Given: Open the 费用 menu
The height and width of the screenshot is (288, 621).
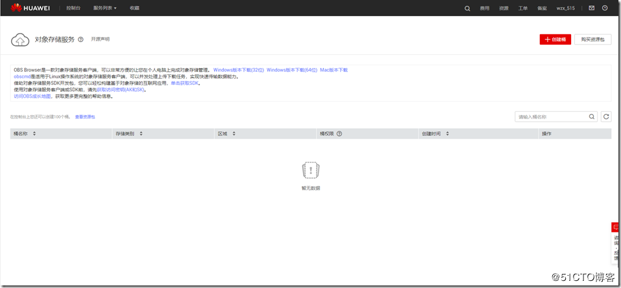Looking at the screenshot, I should click(x=485, y=8).
